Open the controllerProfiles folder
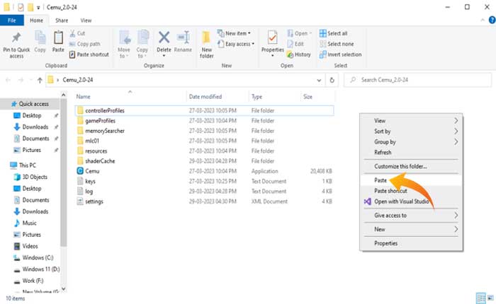The height and width of the screenshot is (304, 496). [105, 111]
